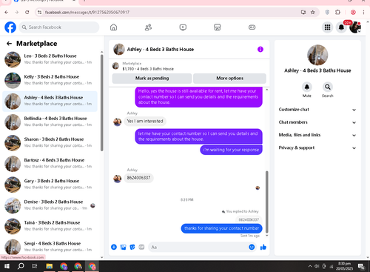Click the conversation list scrollbar
370x272 pixels.
click(102, 102)
